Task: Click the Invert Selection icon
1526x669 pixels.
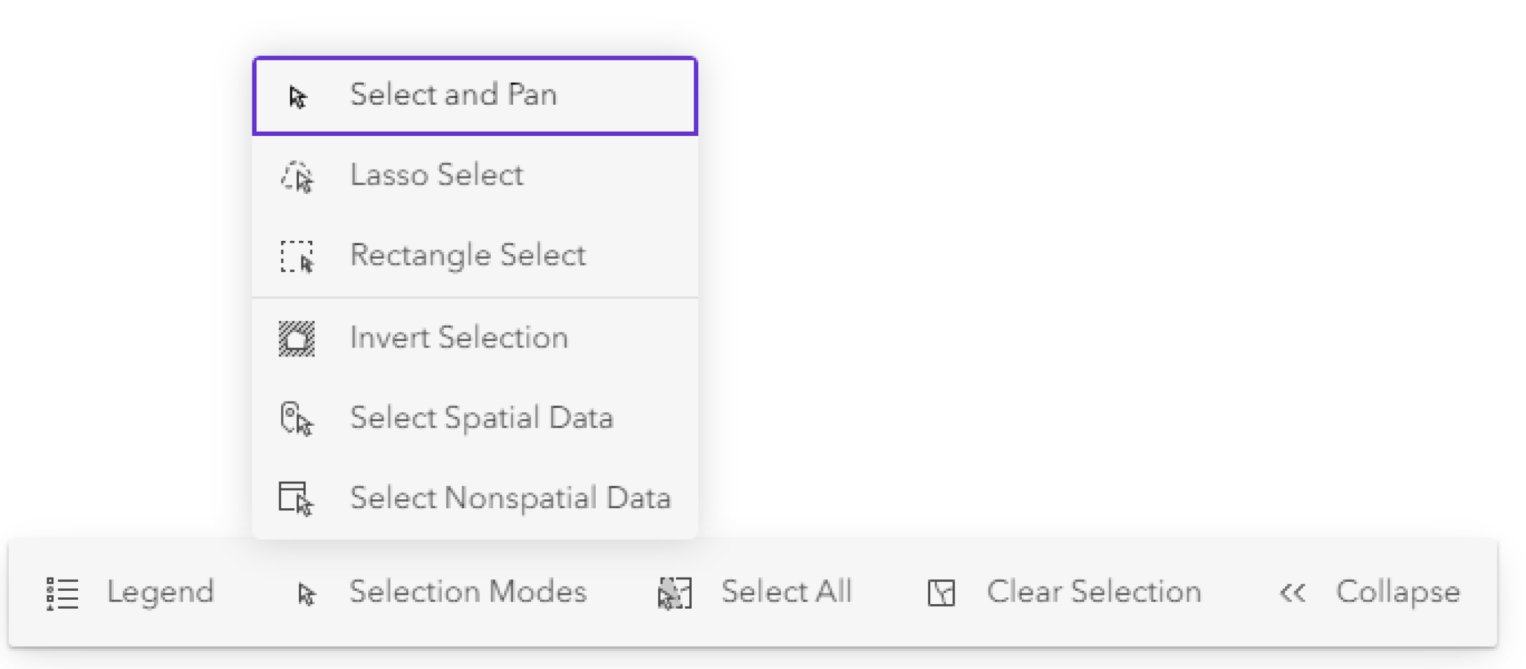Action: (296, 339)
